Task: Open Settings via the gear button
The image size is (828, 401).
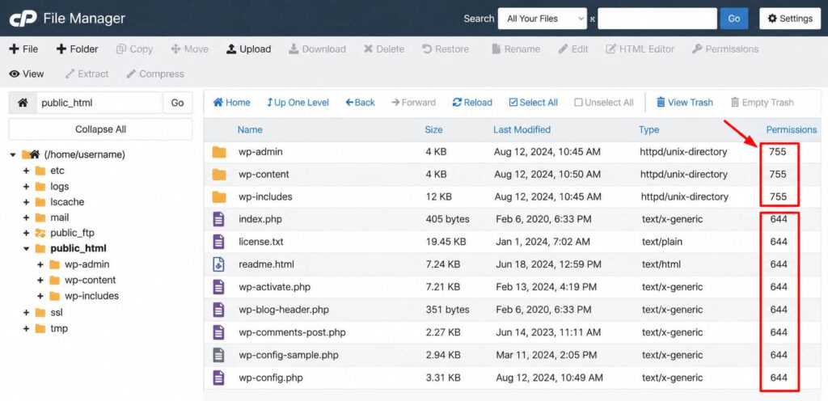Action: (x=790, y=19)
